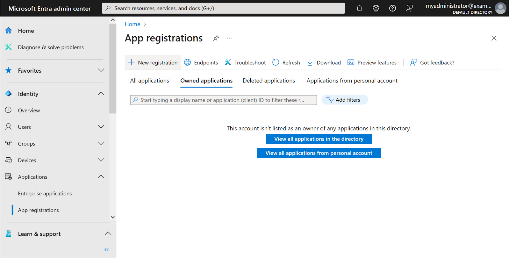
Task: Open the account avatar picture
Action: click(500, 8)
